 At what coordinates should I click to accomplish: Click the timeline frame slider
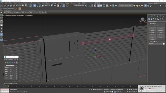[x=10, y=83]
